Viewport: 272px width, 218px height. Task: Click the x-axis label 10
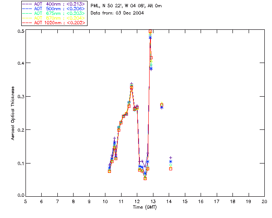(x=105, y=201)
